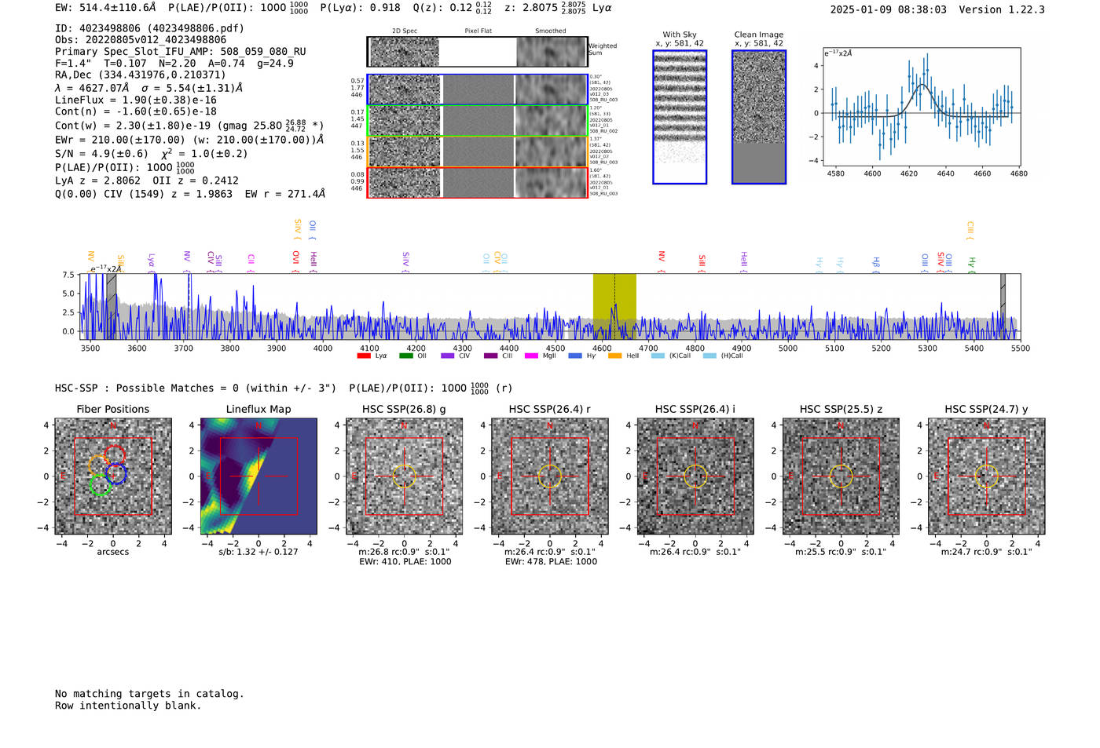Open the Fiber Positions image

(113, 476)
